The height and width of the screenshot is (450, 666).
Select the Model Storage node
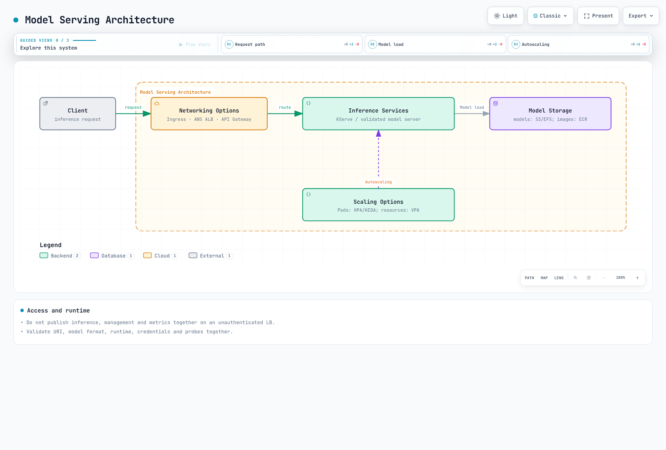pos(550,114)
